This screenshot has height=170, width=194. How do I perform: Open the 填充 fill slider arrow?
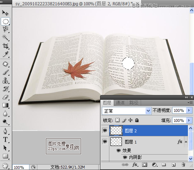189,121
